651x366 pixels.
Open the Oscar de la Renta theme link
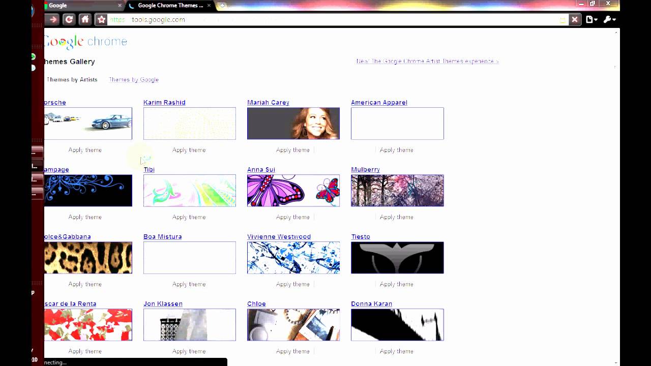click(x=70, y=304)
